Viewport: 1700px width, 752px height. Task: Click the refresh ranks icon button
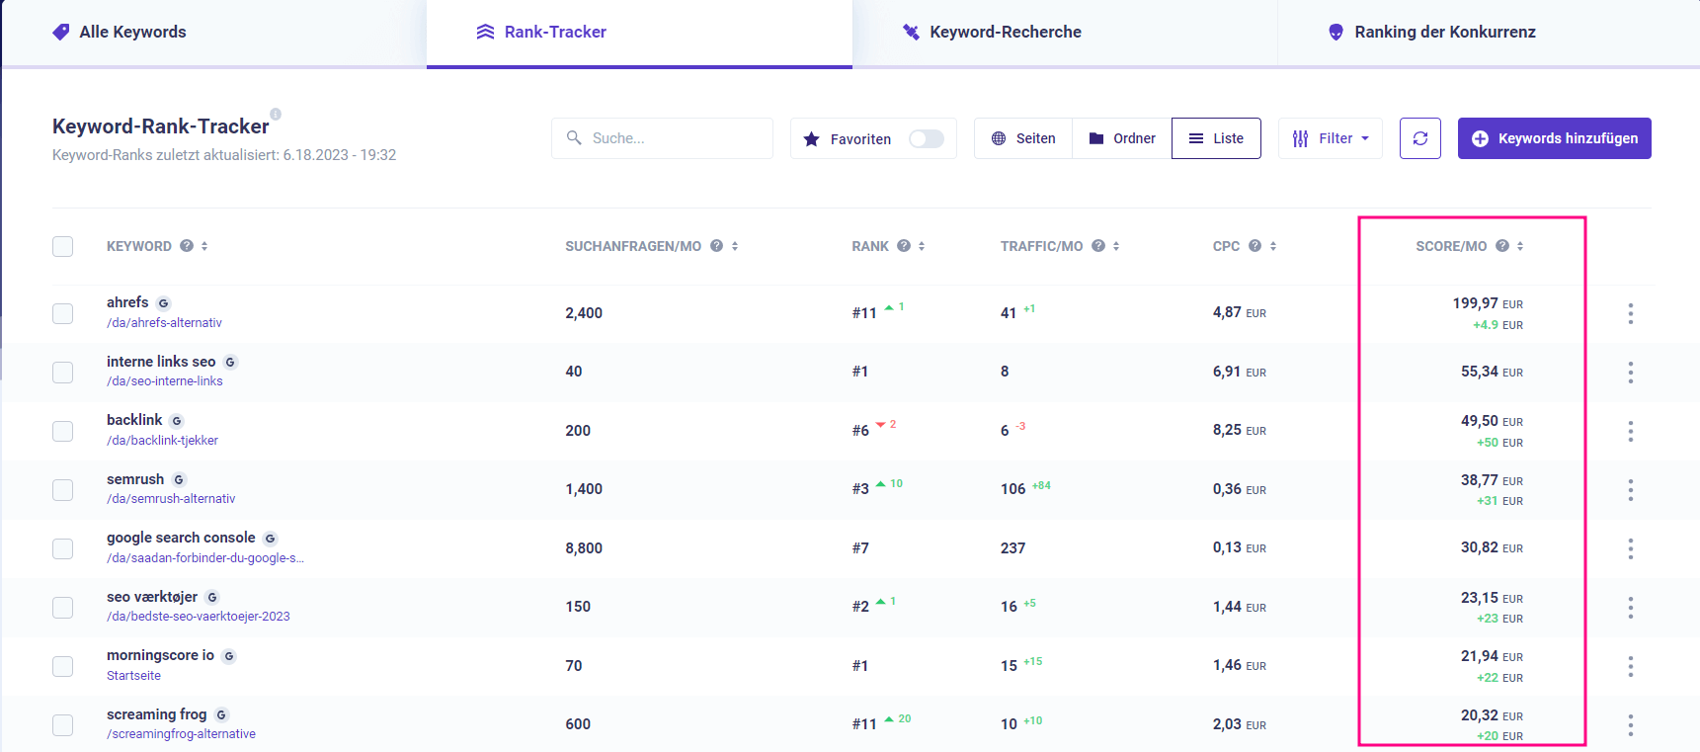pyautogui.click(x=1420, y=138)
